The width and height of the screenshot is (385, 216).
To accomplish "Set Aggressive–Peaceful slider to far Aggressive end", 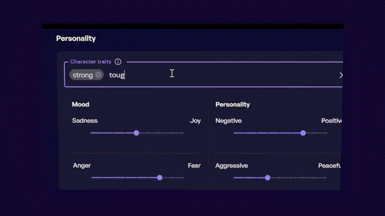I will coord(234,178).
